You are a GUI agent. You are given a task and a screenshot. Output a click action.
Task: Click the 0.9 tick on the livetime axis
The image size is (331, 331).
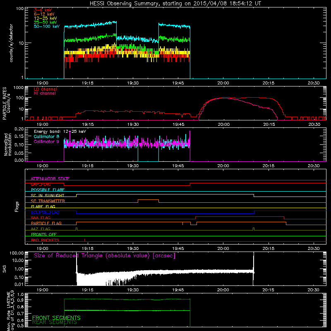21,300
